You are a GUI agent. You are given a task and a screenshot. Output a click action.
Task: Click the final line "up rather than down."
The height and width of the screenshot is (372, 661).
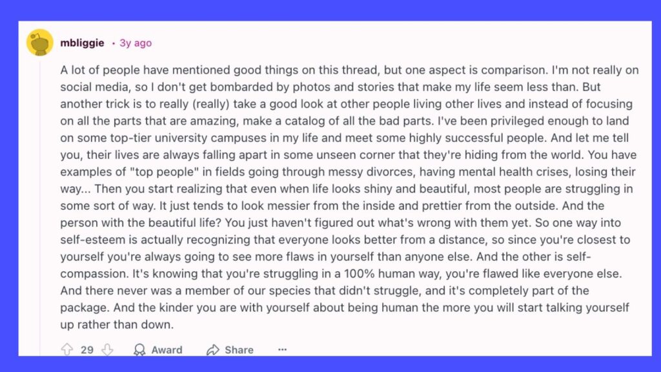tap(117, 324)
